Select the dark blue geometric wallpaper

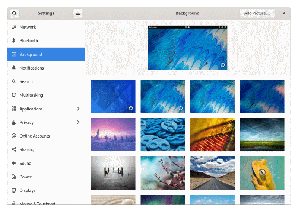[113, 96]
